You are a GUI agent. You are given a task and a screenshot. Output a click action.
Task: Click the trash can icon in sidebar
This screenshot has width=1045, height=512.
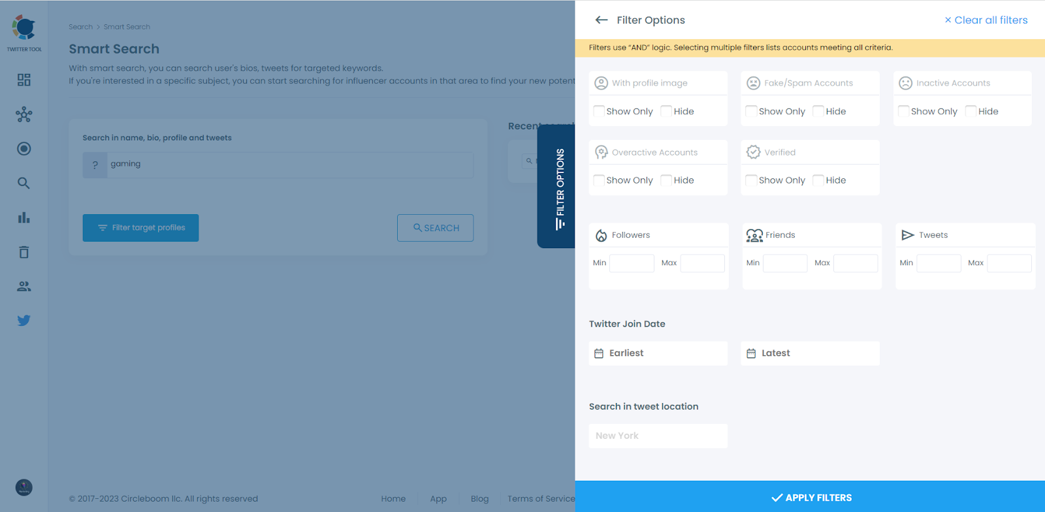pyautogui.click(x=24, y=252)
